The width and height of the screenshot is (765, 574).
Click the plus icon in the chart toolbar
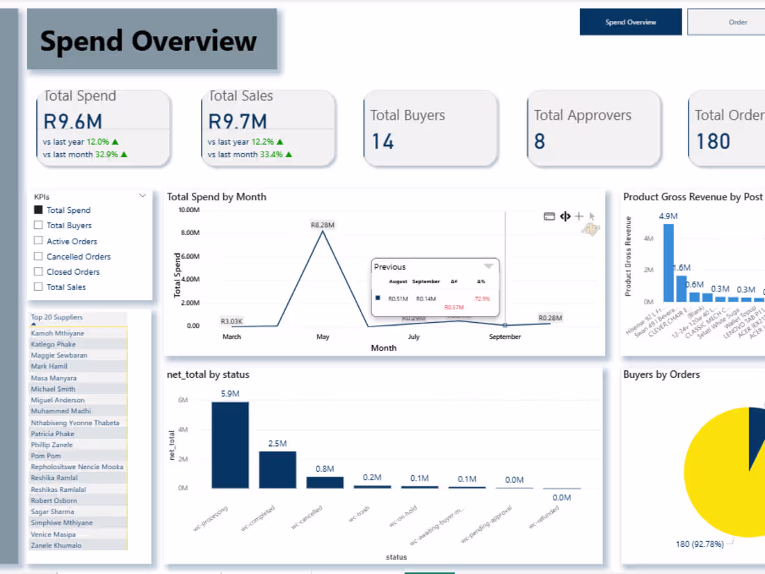point(579,216)
